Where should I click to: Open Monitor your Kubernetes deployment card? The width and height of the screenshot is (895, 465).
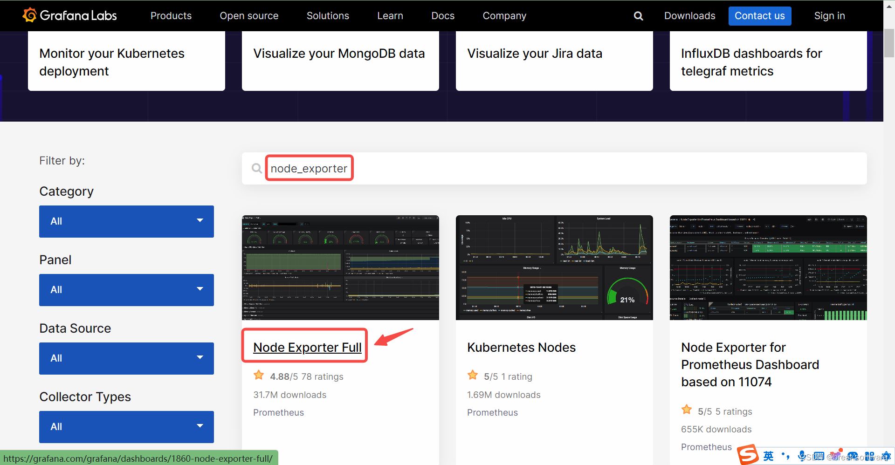tap(126, 61)
